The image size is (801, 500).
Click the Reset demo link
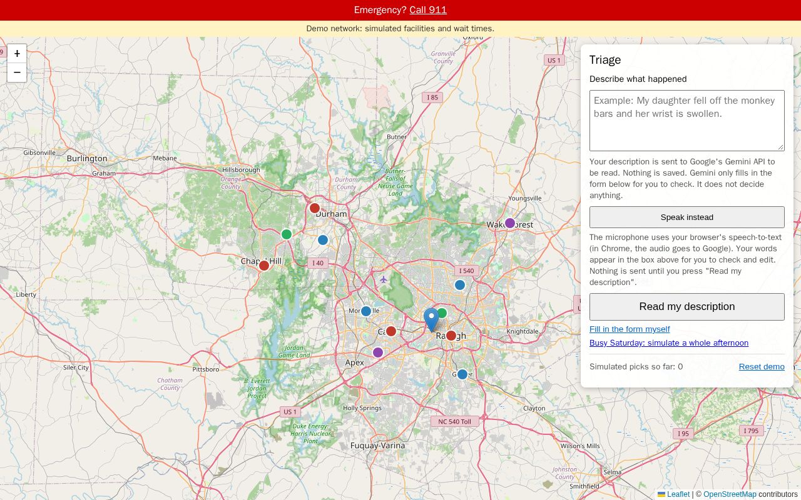pos(762,367)
